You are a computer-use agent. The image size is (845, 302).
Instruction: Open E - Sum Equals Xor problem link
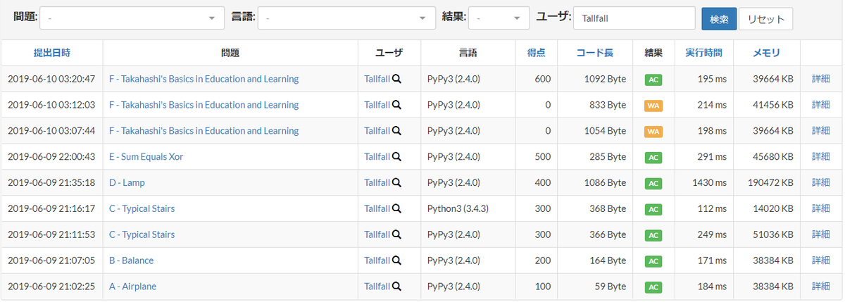[x=146, y=157]
